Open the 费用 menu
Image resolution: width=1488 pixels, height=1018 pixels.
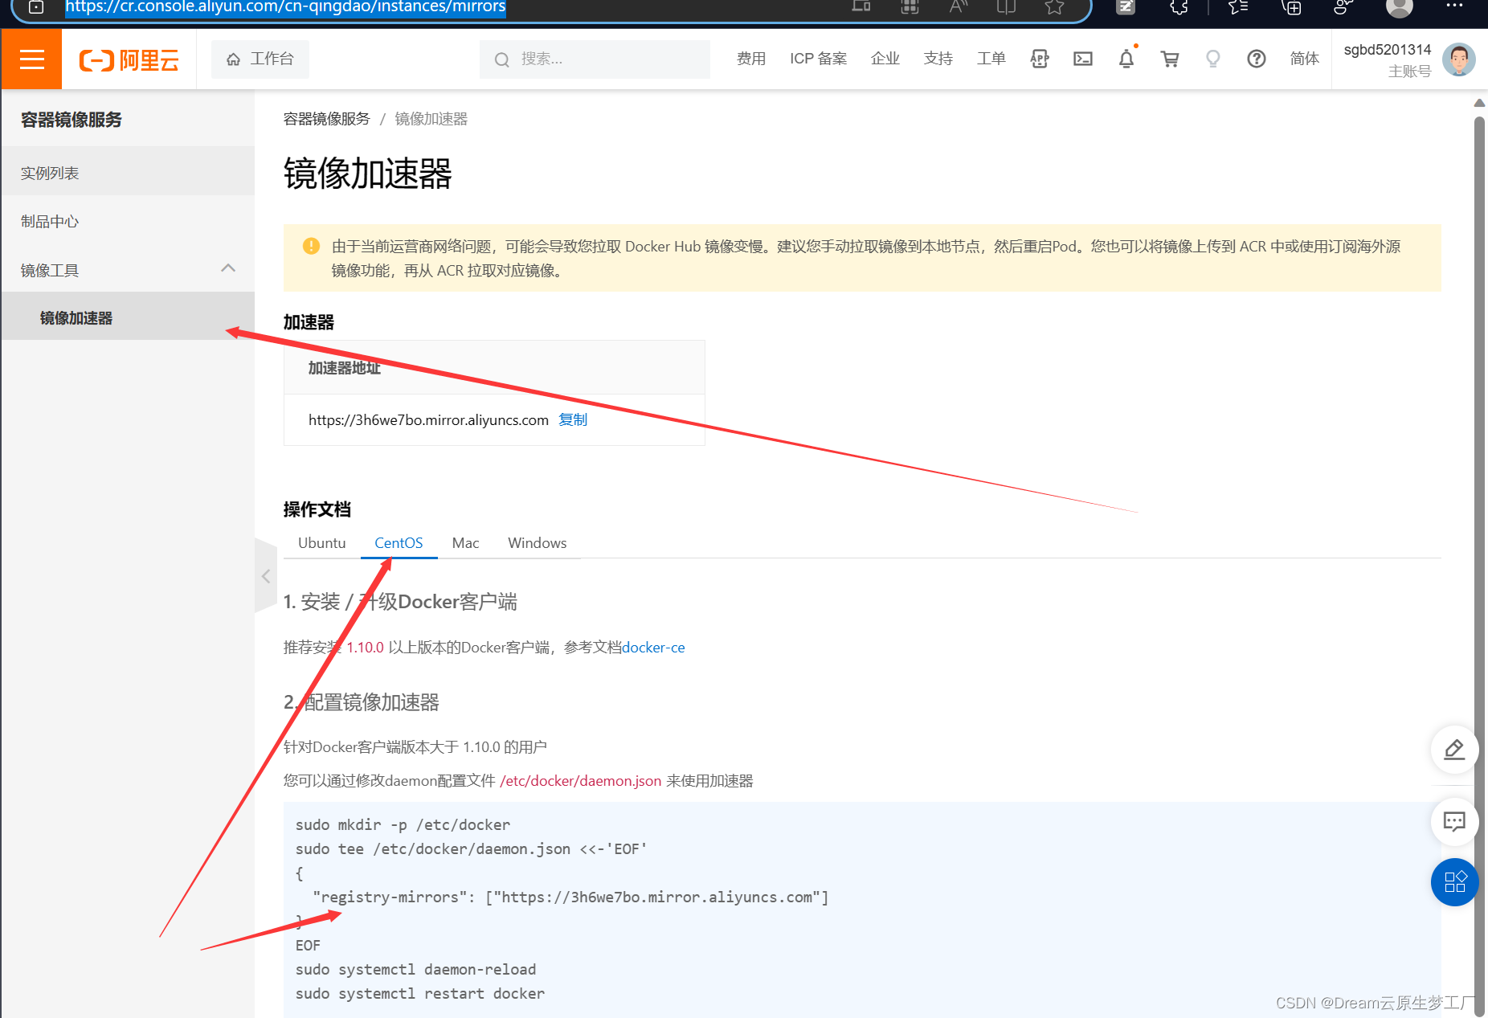[x=751, y=59]
